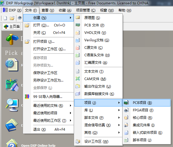Click the C源文件 (C) icon
This screenshot has height=147, width=173.
[78, 48]
